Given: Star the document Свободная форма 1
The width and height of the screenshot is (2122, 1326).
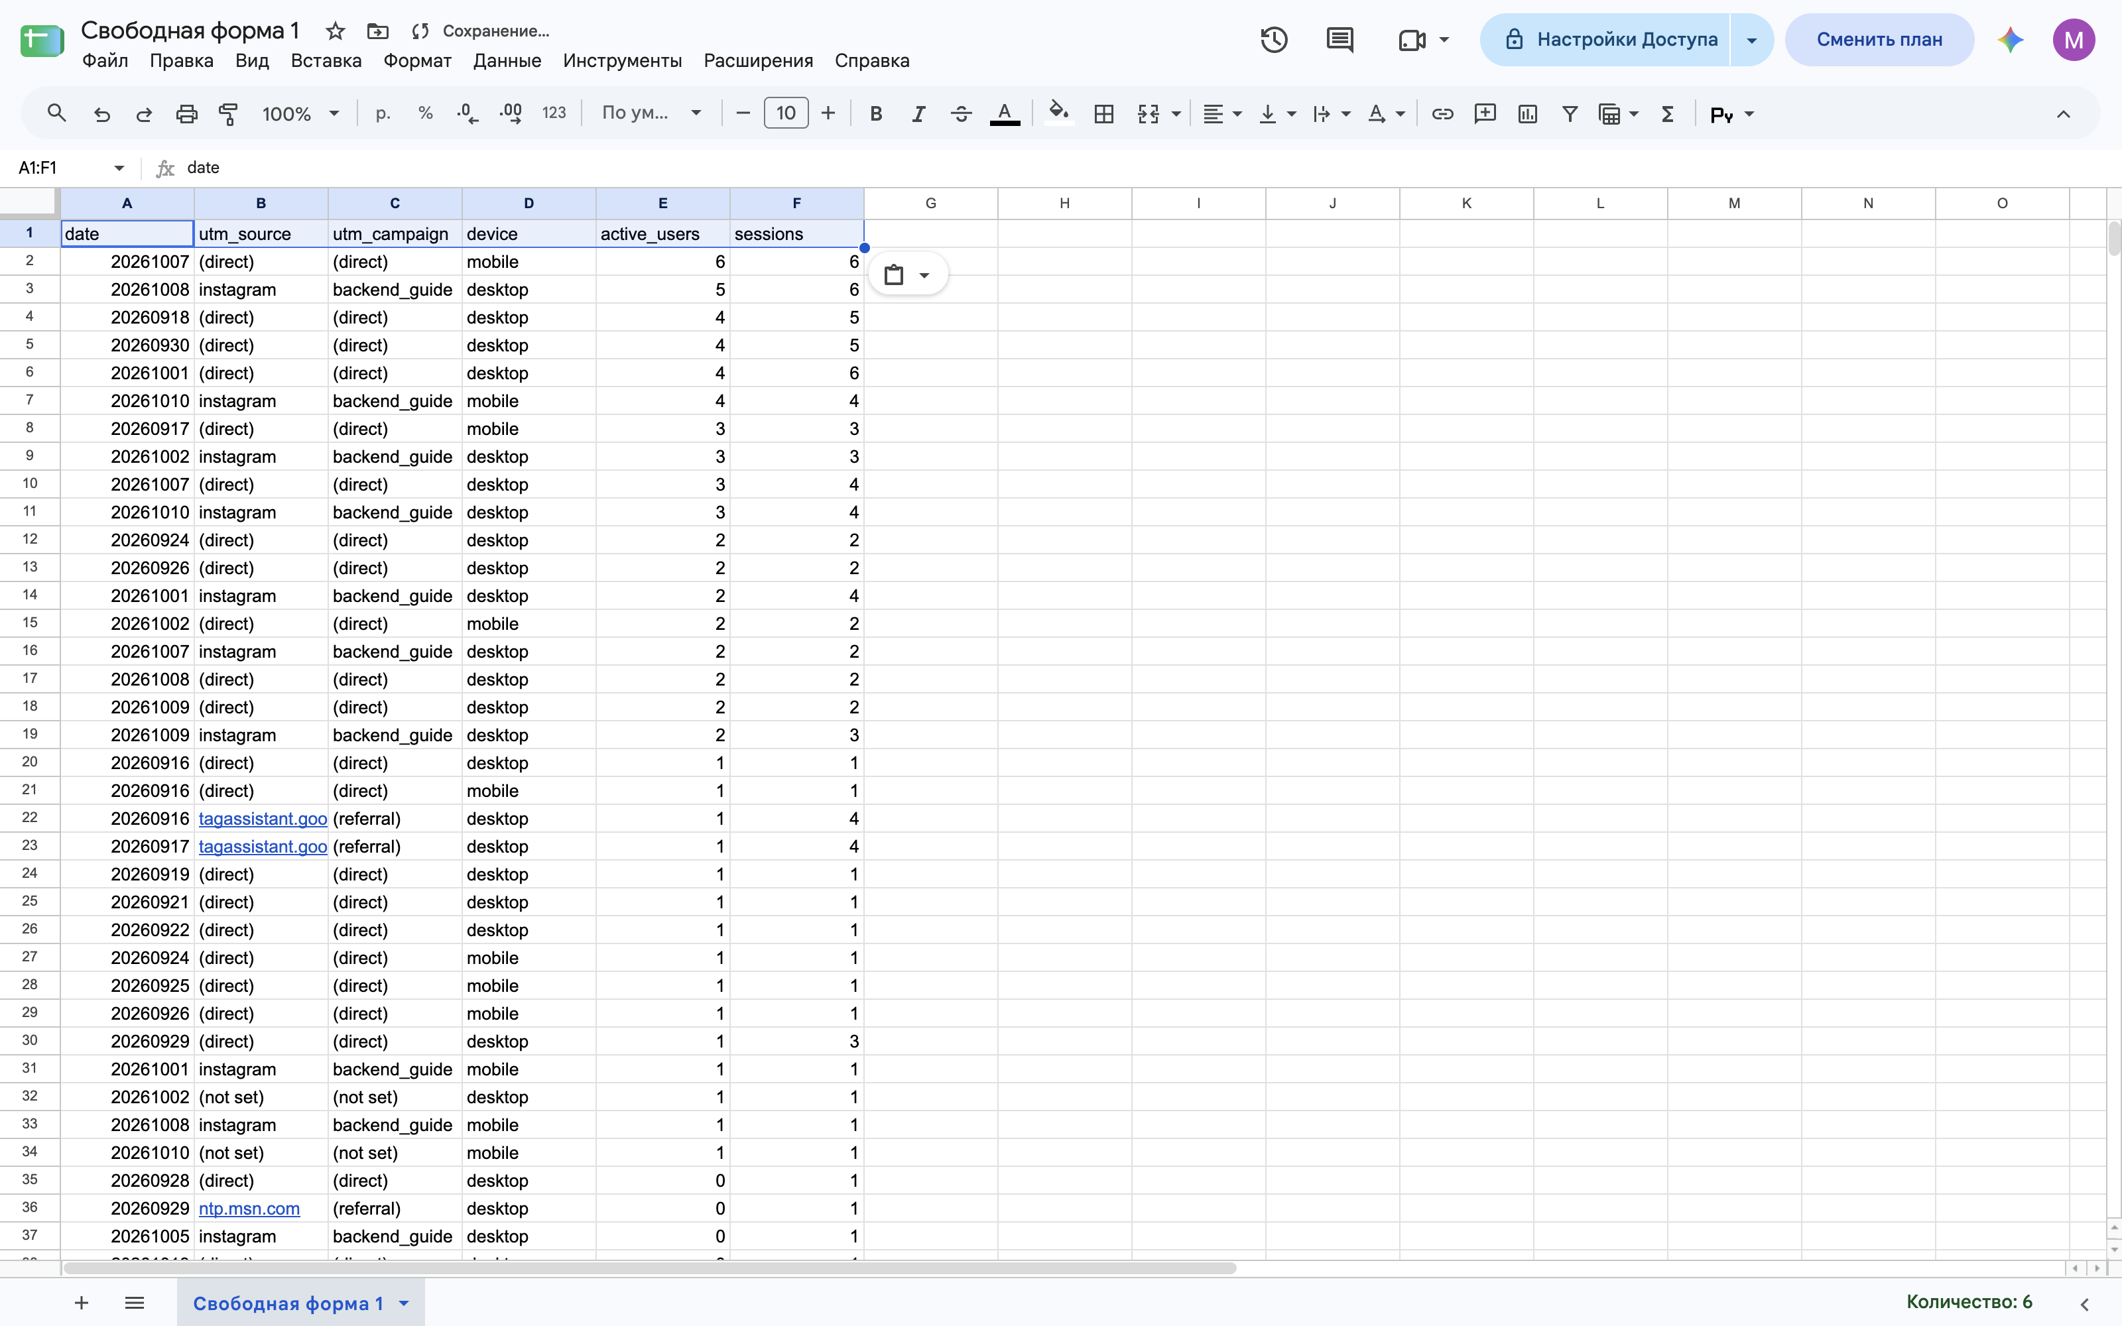Looking at the screenshot, I should [335, 30].
